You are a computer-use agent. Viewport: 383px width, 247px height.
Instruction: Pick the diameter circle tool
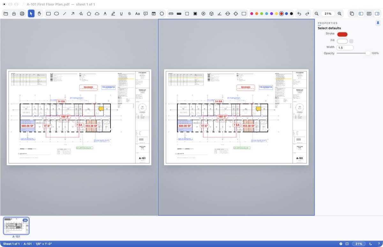[228, 14]
